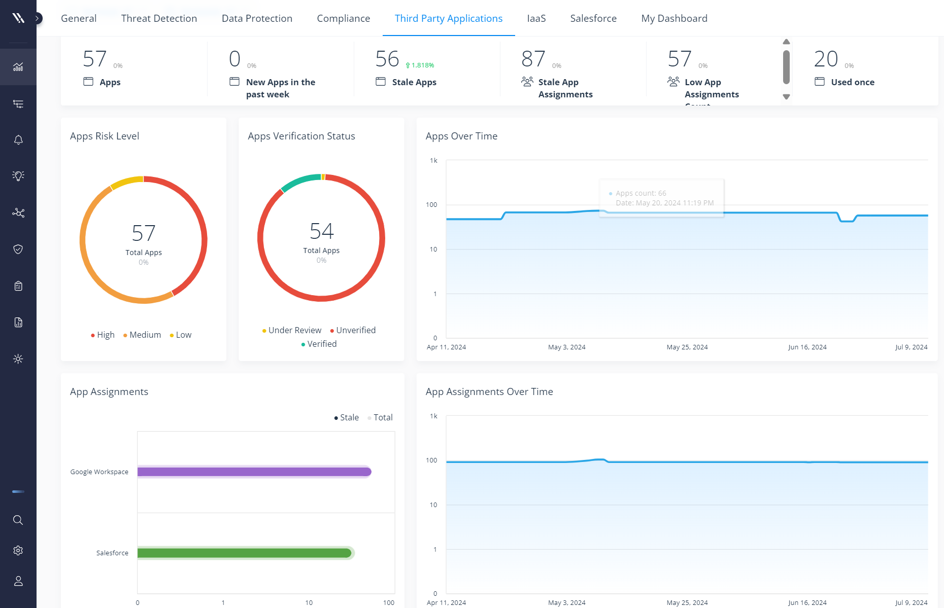Screen dimensions: 944x608
Task: Click the Salesforce axis label in App Assignments
Action: (x=112, y=553)
